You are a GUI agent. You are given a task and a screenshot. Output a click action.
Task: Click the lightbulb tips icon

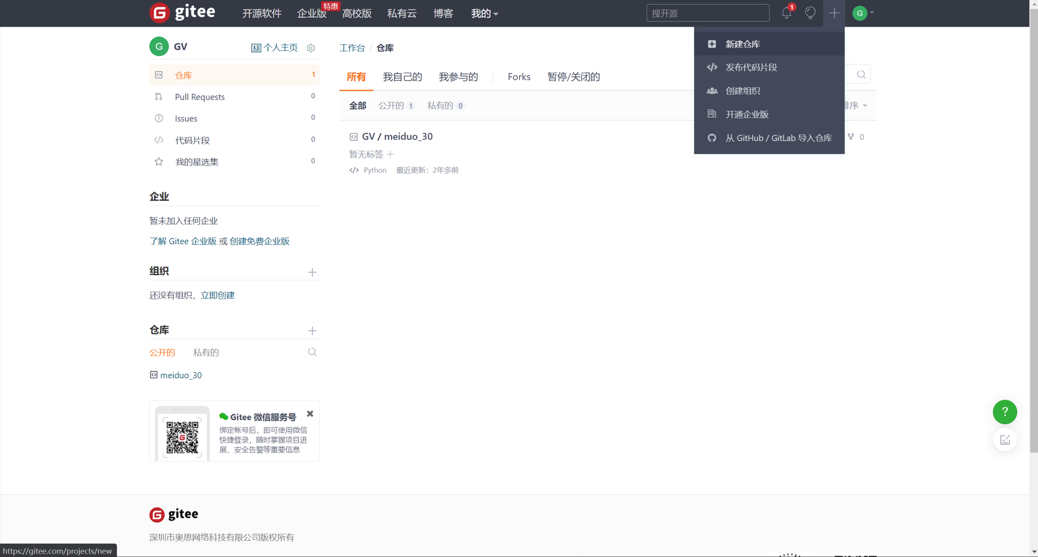[x=811, y=13]
